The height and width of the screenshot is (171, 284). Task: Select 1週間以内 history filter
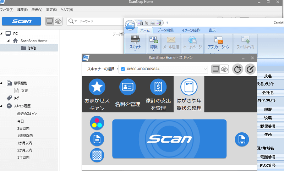tap(25, 136)
